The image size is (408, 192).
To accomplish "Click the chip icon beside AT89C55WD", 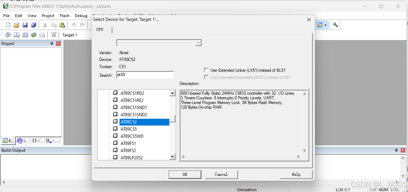I will [x=115, y=136].
